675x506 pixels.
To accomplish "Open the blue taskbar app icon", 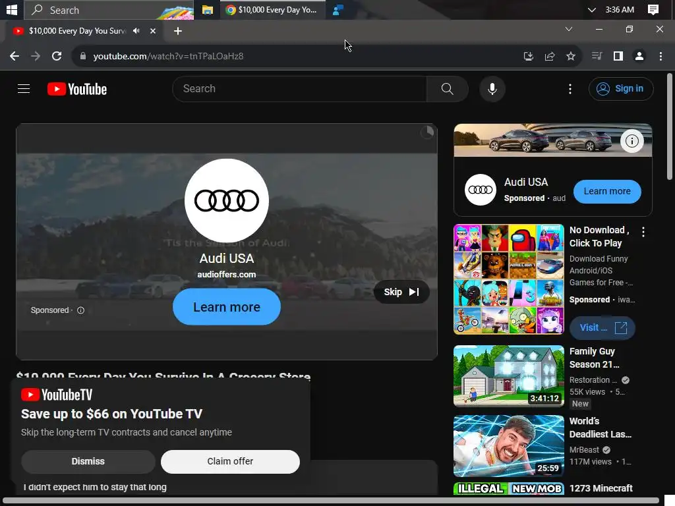I will (338, 10).
